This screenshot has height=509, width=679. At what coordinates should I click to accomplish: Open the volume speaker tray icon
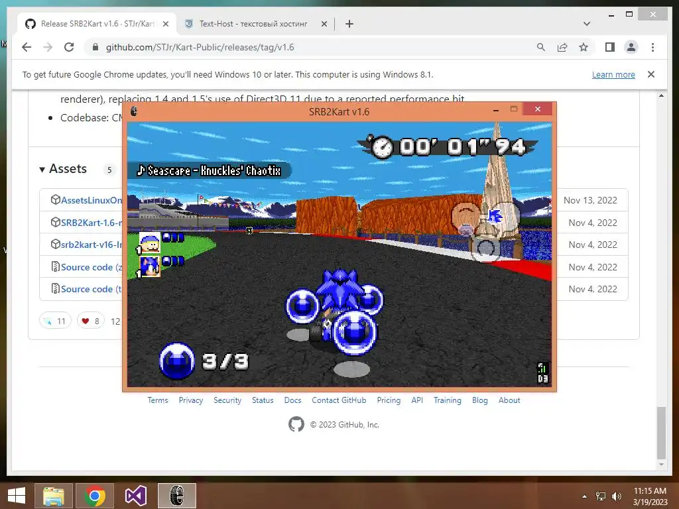pyautogui.click(x=617, y=496)
